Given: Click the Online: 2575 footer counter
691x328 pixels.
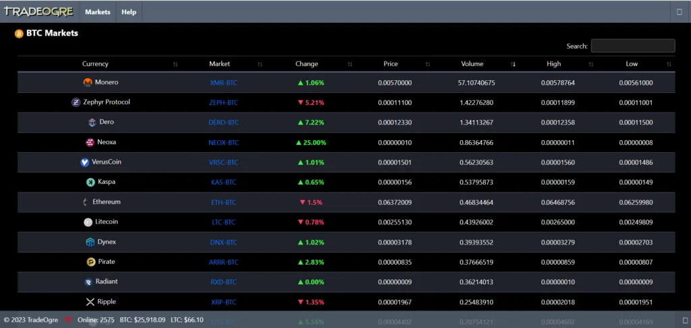Looking at the screenshot, I should (x=96, y=320).
